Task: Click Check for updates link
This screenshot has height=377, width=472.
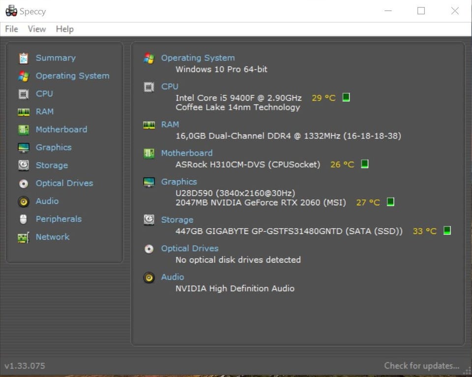Action: (x=422, y=366)
